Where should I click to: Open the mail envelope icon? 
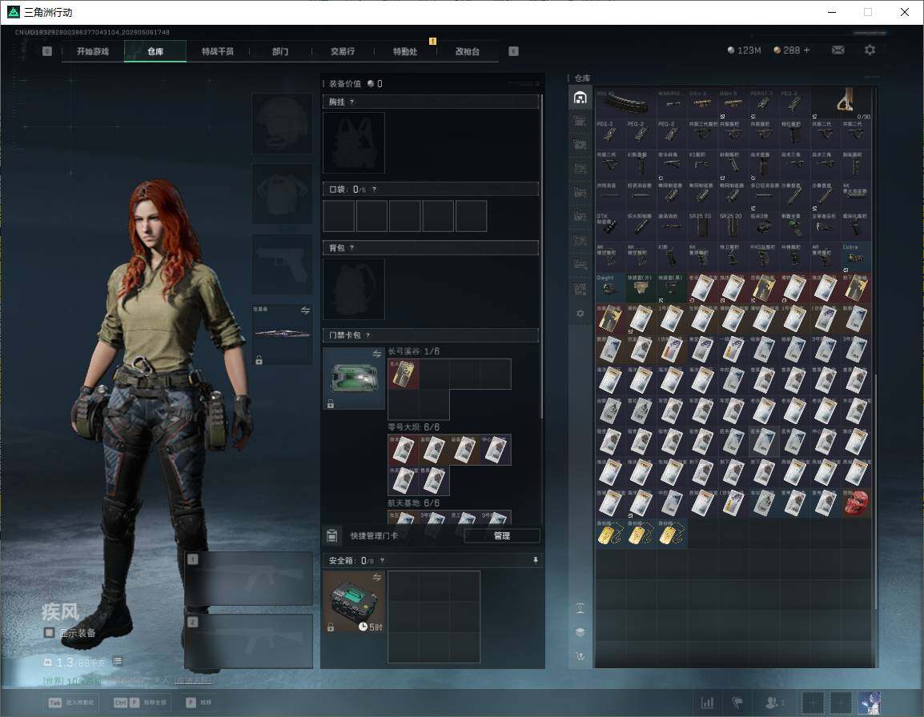pos(838,50)
